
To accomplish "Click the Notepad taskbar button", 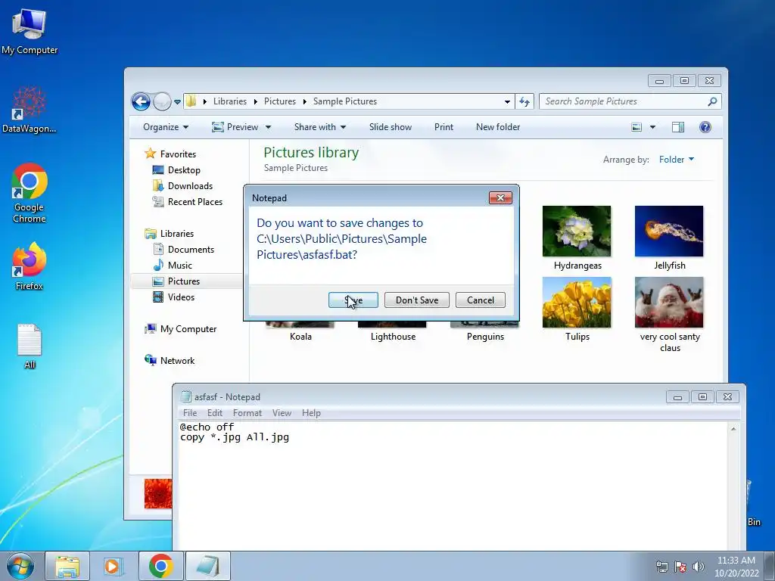I will [208, 566].
